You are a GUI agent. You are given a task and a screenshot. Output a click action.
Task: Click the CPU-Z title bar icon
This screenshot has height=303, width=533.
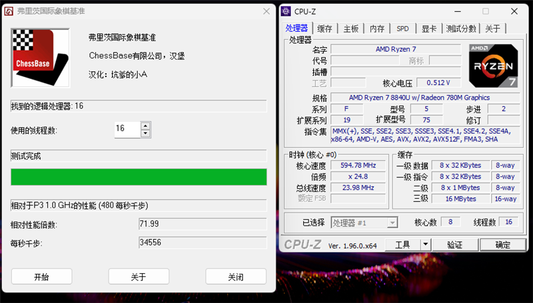click(286, 11)
